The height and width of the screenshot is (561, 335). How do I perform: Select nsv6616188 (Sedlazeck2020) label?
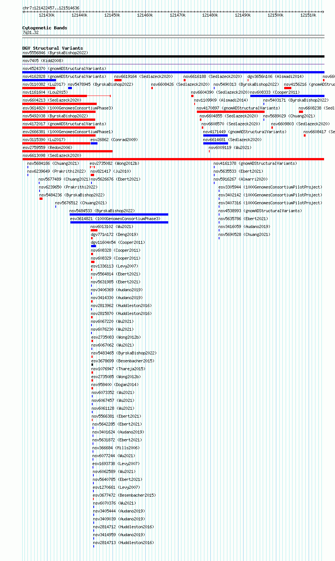pyautogui.click(x=213, y=76)
